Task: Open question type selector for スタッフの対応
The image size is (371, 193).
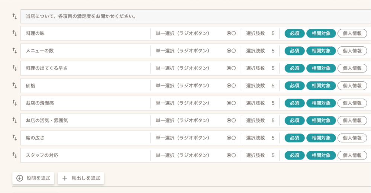Action: 183,155
